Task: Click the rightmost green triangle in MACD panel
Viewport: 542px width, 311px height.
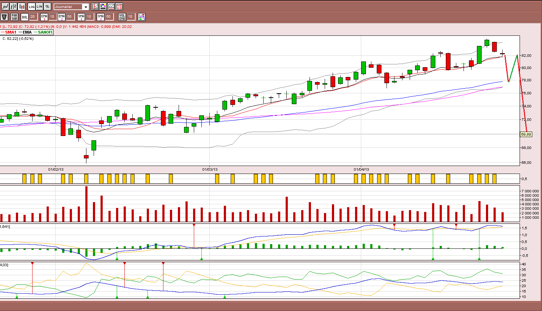Action: 479,259
